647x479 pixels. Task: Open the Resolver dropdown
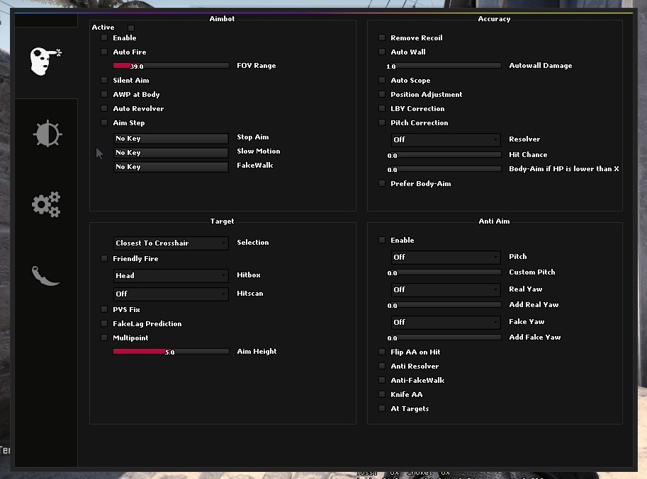(446, 140)
